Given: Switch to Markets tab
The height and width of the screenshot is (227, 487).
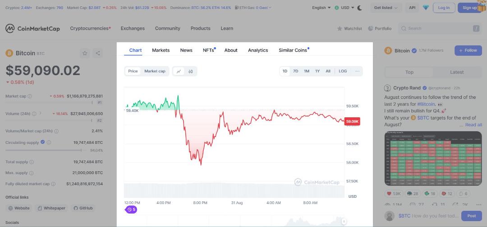Looking at the screenshot, I should point(161,50).
